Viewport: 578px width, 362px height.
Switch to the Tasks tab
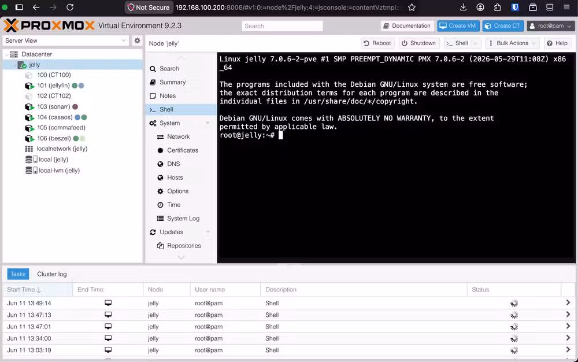click(18, 274)
